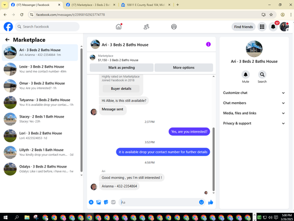Viewport: 294px width, 221px height.
Task: Mute this conversation with bell icon
Action: pos(245,75)
